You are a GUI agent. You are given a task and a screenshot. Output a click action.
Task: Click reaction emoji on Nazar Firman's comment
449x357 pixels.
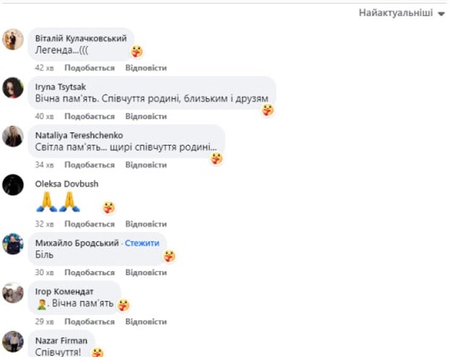(97, 352)
